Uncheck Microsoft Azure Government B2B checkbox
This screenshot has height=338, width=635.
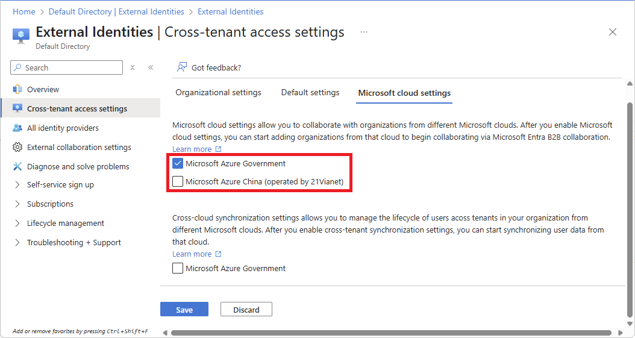click(x=178, y=163)
